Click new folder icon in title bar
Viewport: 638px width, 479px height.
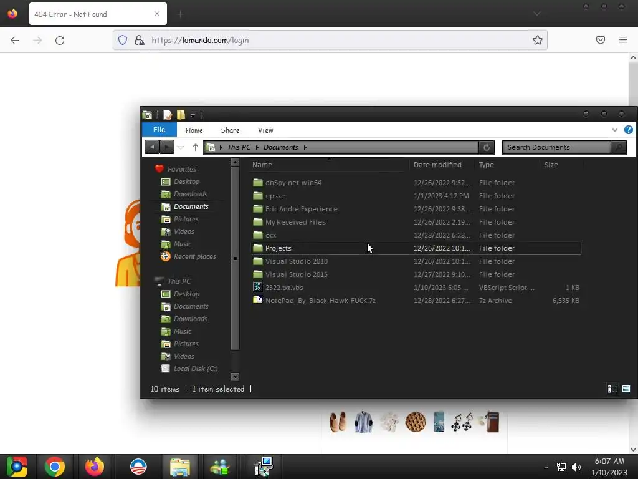point(181,115)
